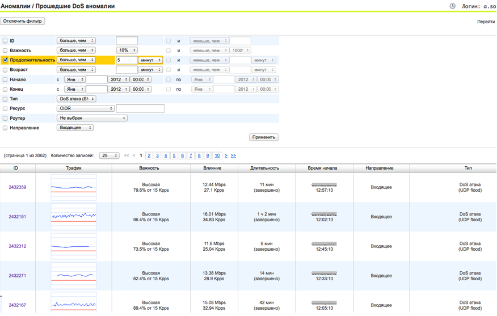Go to next page arrow

tap(226, 155)
